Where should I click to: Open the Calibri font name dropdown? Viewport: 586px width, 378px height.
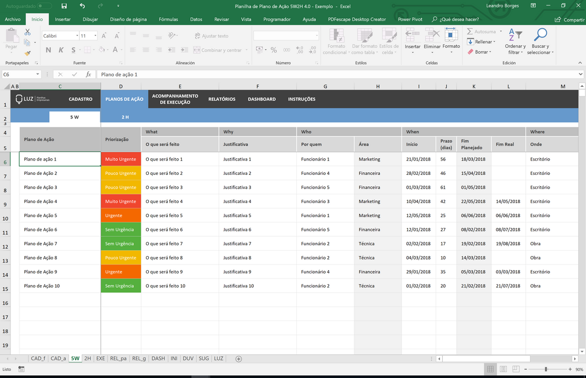click(77, 36)
